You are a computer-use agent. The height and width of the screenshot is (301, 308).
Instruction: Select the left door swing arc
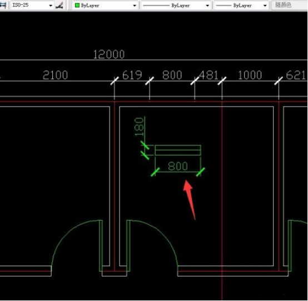[74, 242]
